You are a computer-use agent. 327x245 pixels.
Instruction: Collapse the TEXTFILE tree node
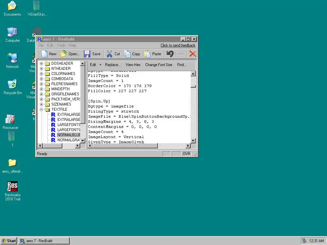pyautogui.click(x=41, y=109)
